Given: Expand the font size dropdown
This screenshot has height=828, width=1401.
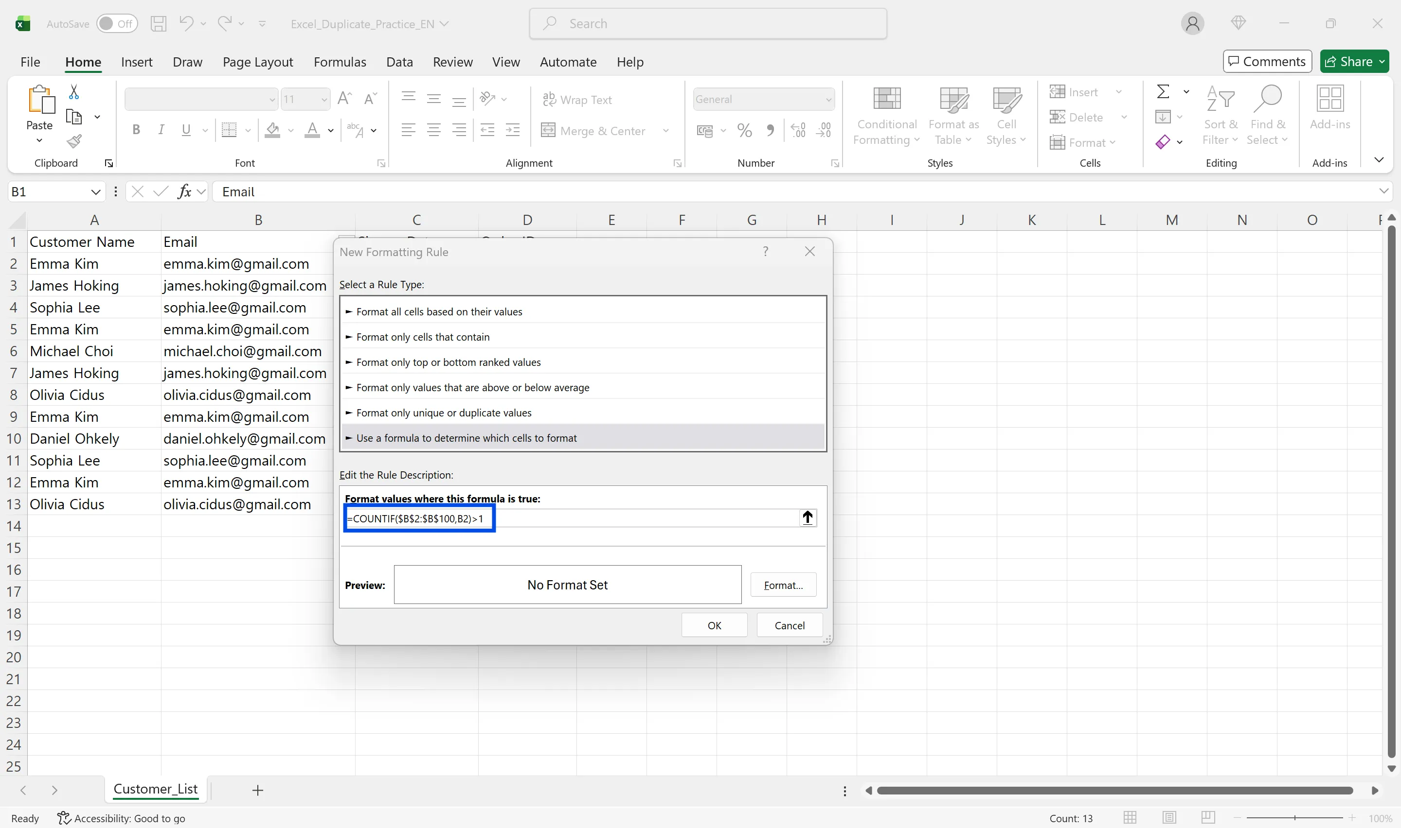Looking at the screenshot, I should coord(321,99).
